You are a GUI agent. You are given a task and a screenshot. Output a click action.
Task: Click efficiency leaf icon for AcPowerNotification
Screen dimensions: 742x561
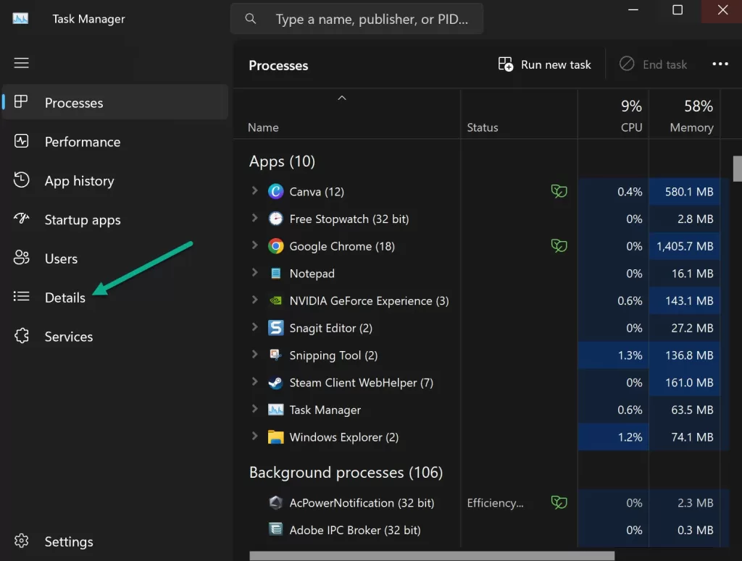pos(559,502)
